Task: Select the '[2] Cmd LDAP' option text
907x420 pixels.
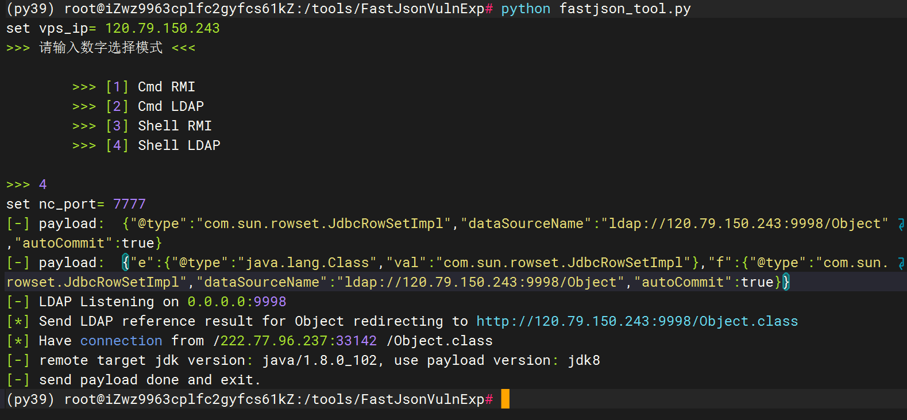Action: (155, 106)
